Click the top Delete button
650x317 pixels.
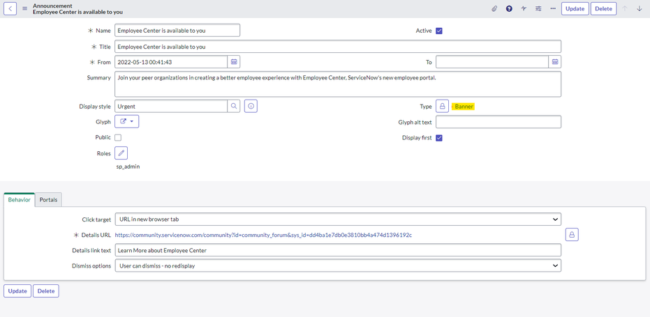point(603,8)
